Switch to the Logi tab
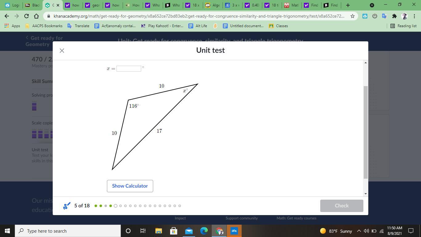The image size is (421, 237). click(x=12, y=5)
